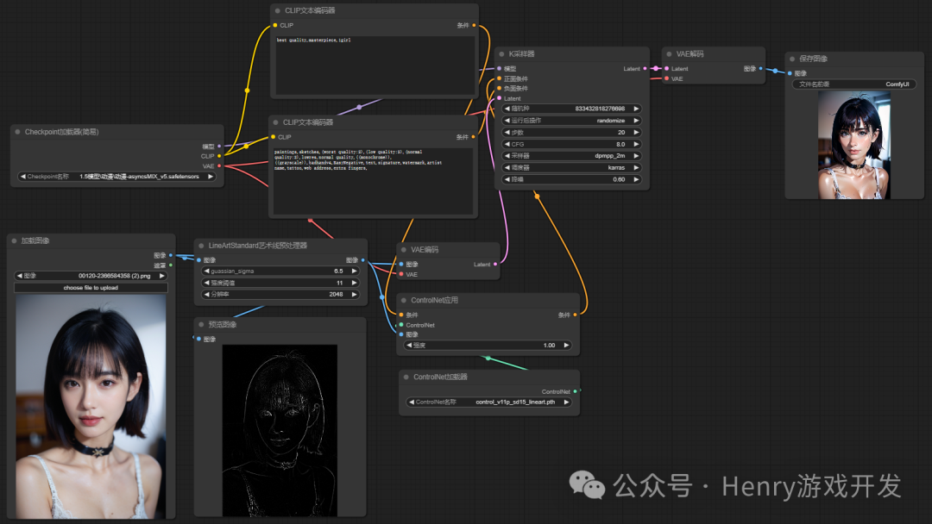Open the 调度器 karras selector
The height and width of the screenshot is (524, 932).
(x=571, y=167)
